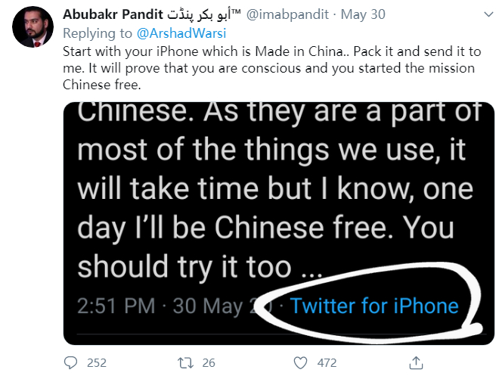Like the tweet with the heart icon
The height and width of the screenshot is (379, 502).
tap(301, 362)
